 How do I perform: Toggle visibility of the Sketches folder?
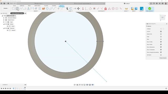pyautogui.click(x=6, y=28)
